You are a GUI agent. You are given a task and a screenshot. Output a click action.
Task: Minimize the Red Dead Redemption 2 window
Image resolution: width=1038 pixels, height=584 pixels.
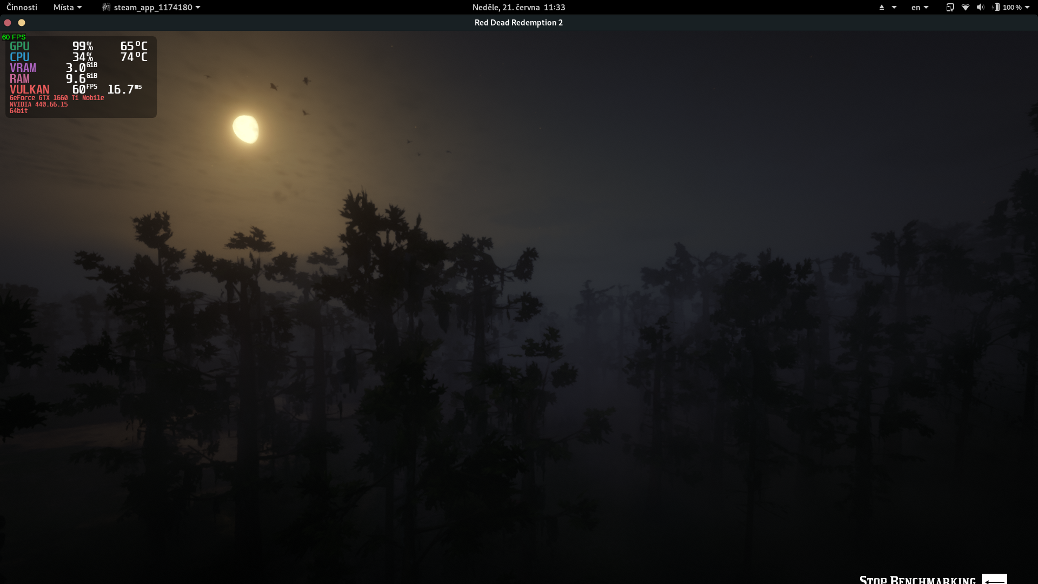(x=22, y=23)
